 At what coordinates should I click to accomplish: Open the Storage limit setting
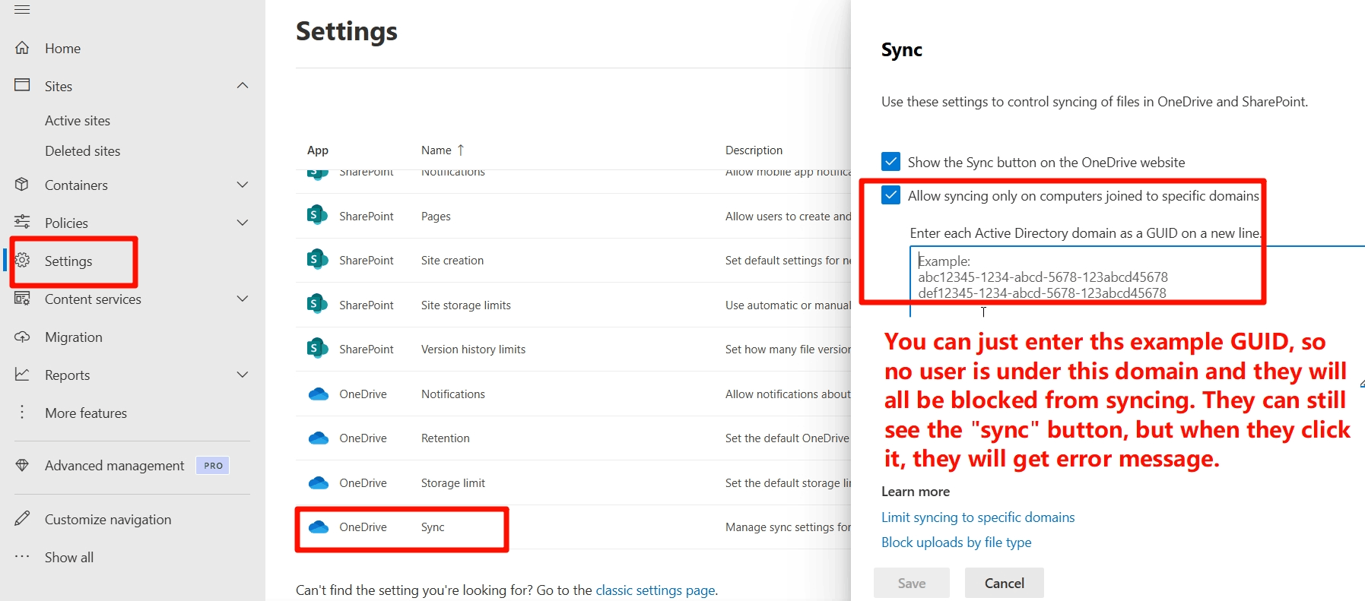point(453,483)
